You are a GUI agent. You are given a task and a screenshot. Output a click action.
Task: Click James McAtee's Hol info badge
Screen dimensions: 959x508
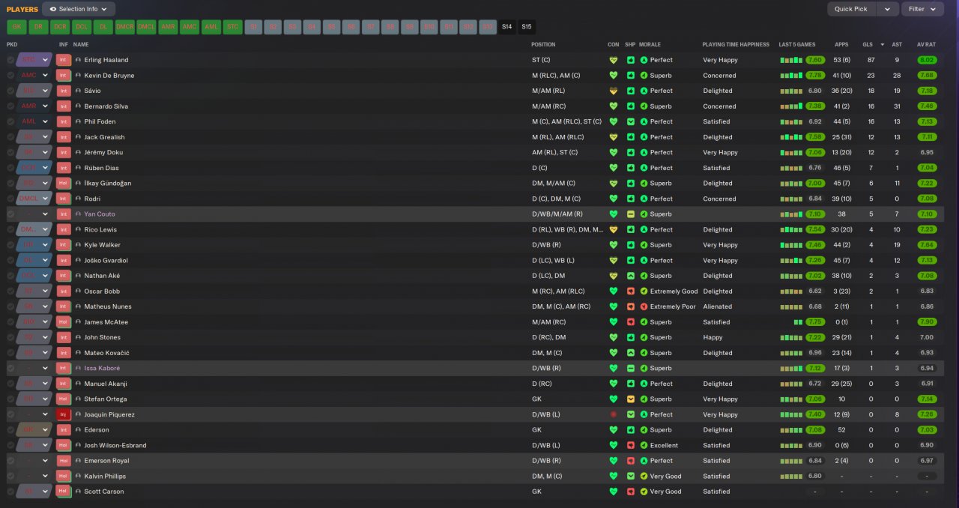(64, 322)
